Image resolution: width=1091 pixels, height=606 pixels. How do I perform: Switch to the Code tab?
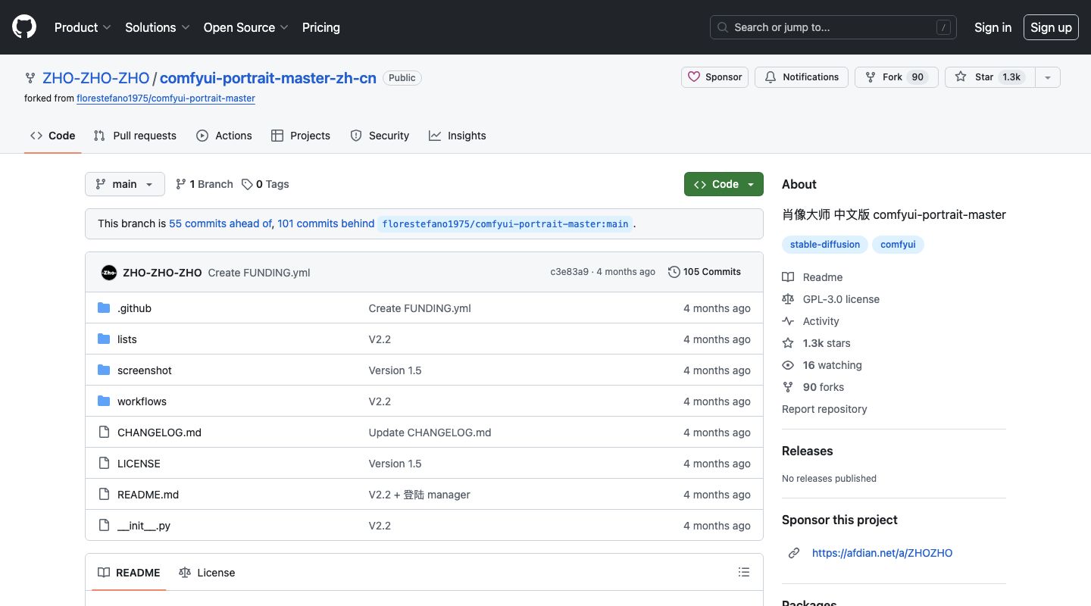pyautogui.click(x=53, y=136)
